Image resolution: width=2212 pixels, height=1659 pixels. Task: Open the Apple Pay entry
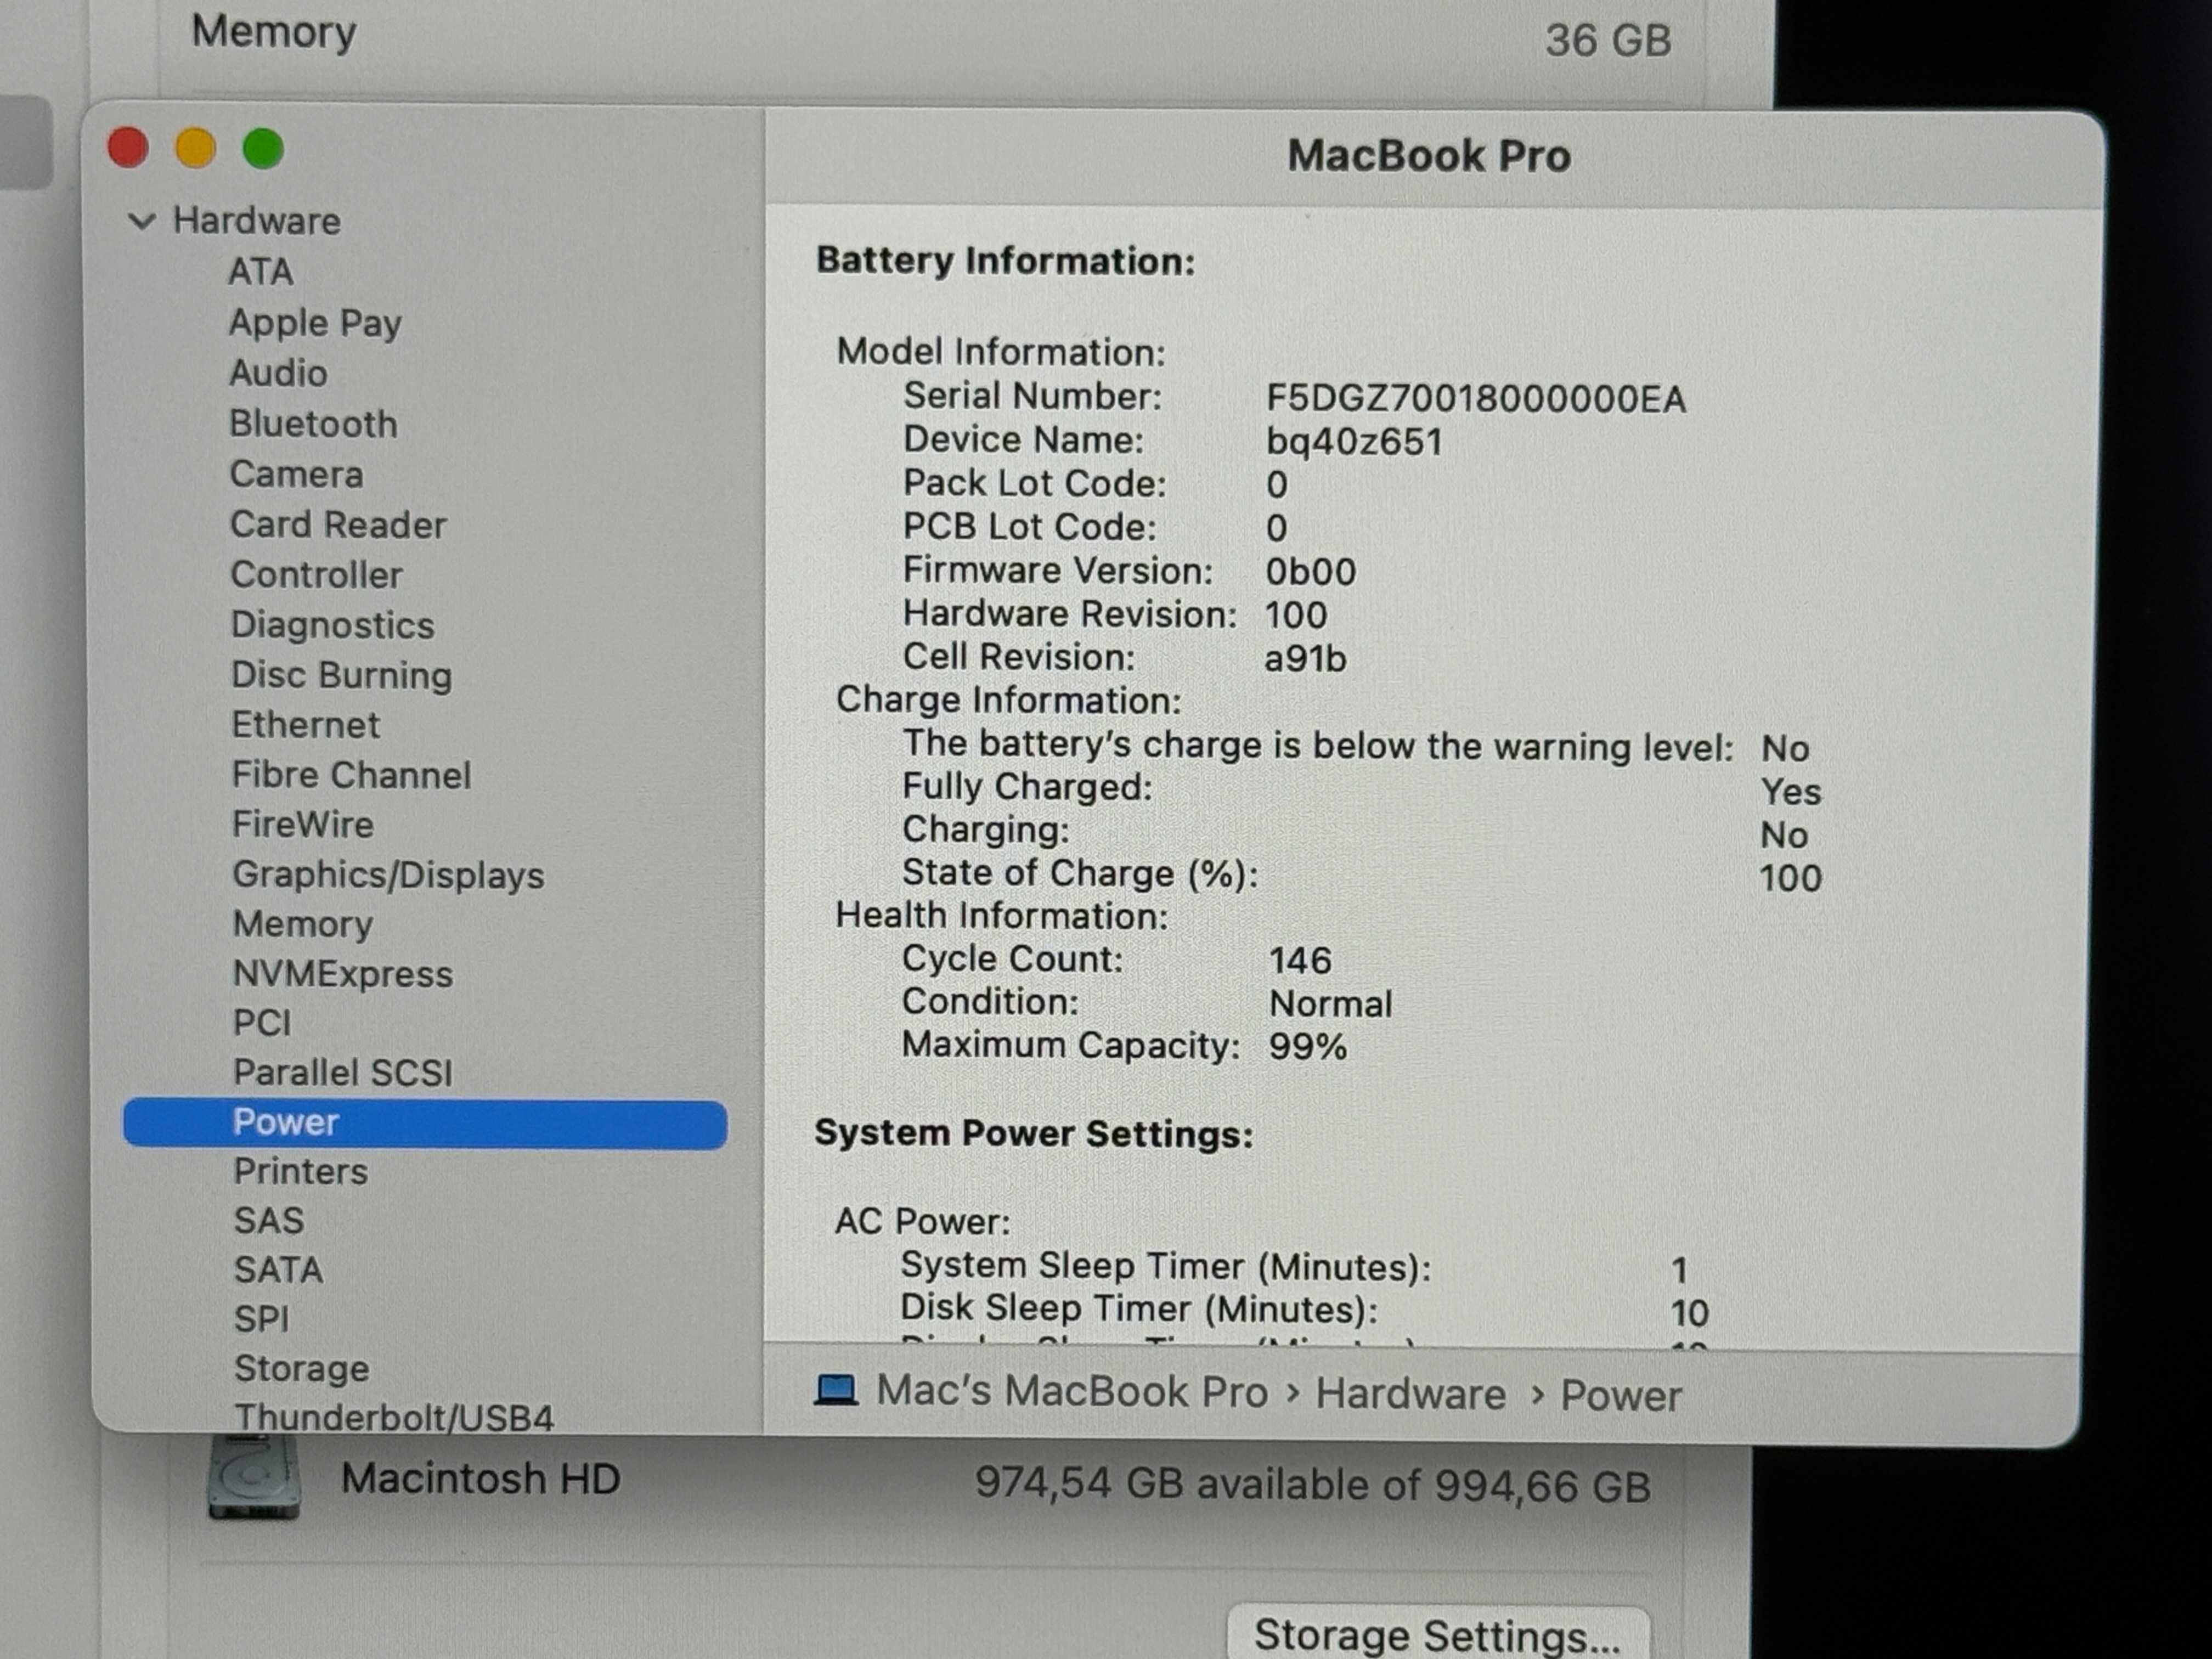(315, 323)
